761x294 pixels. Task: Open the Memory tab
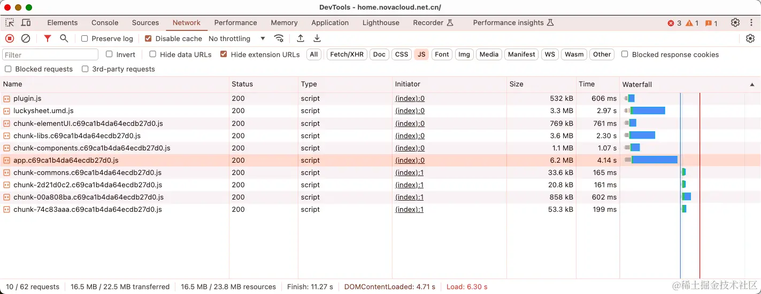[x=284, y=22]
